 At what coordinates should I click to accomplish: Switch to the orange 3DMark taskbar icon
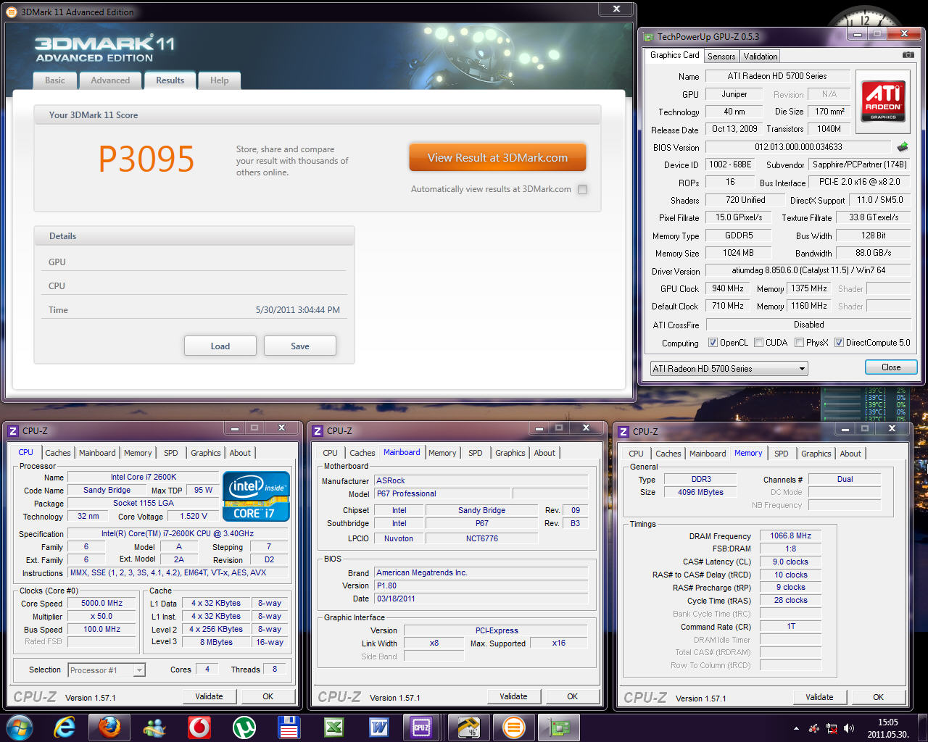click(x=513, y=728)
